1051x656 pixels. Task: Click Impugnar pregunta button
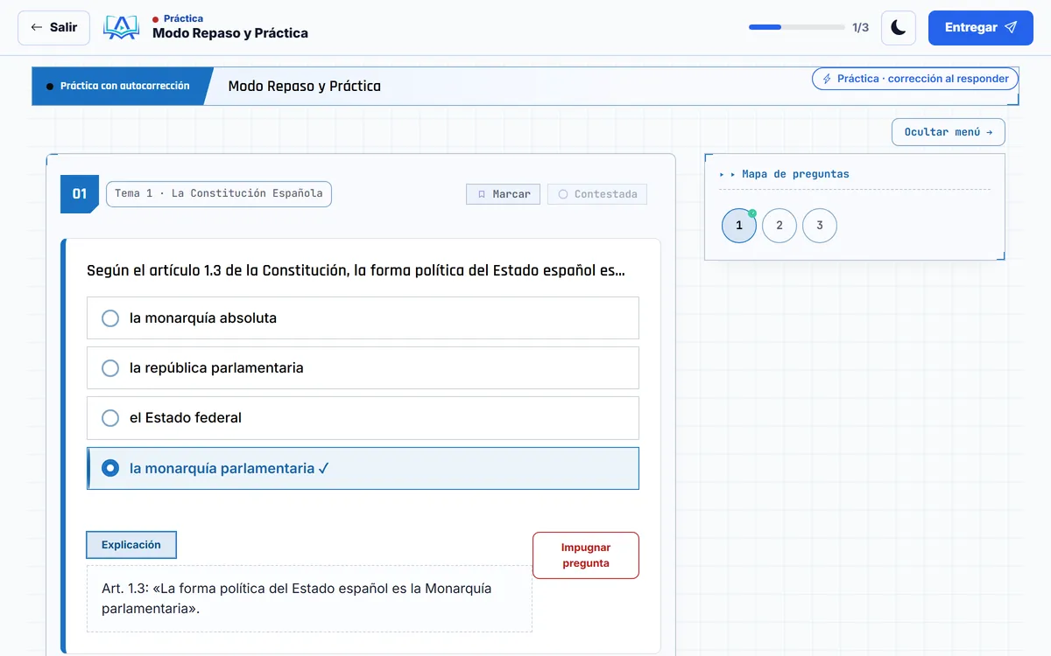(x=586, y=555)
